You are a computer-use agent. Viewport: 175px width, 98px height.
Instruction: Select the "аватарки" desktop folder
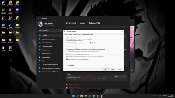10,33
